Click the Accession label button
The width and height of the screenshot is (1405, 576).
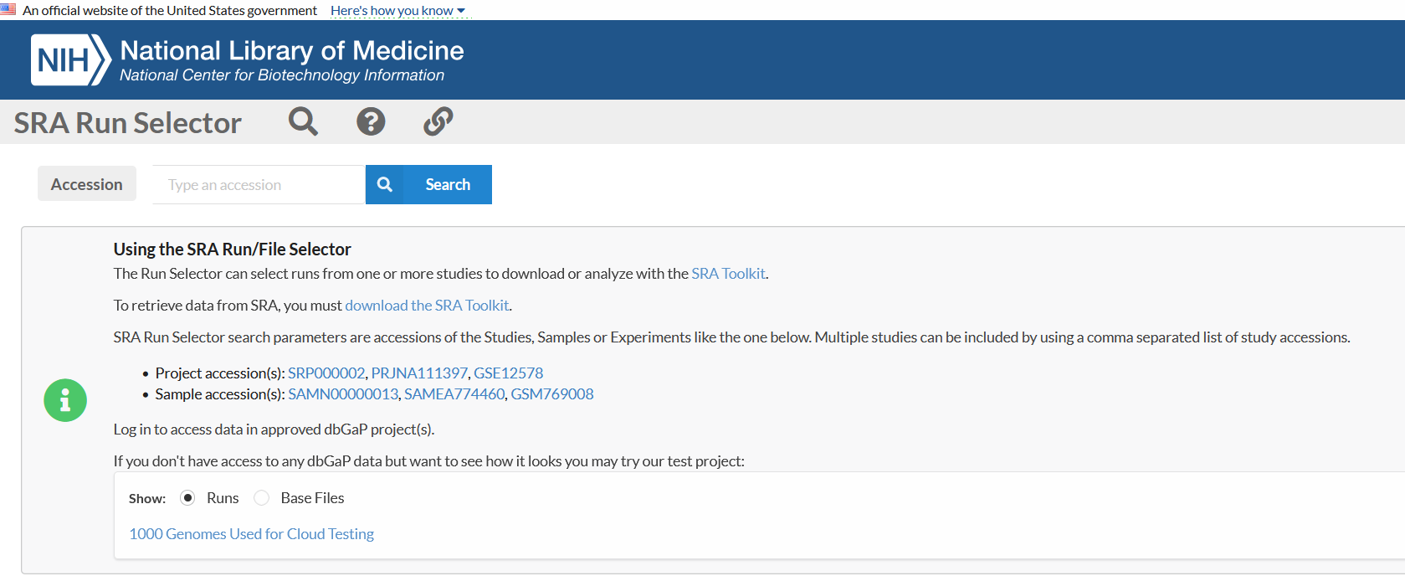point(87,183)
